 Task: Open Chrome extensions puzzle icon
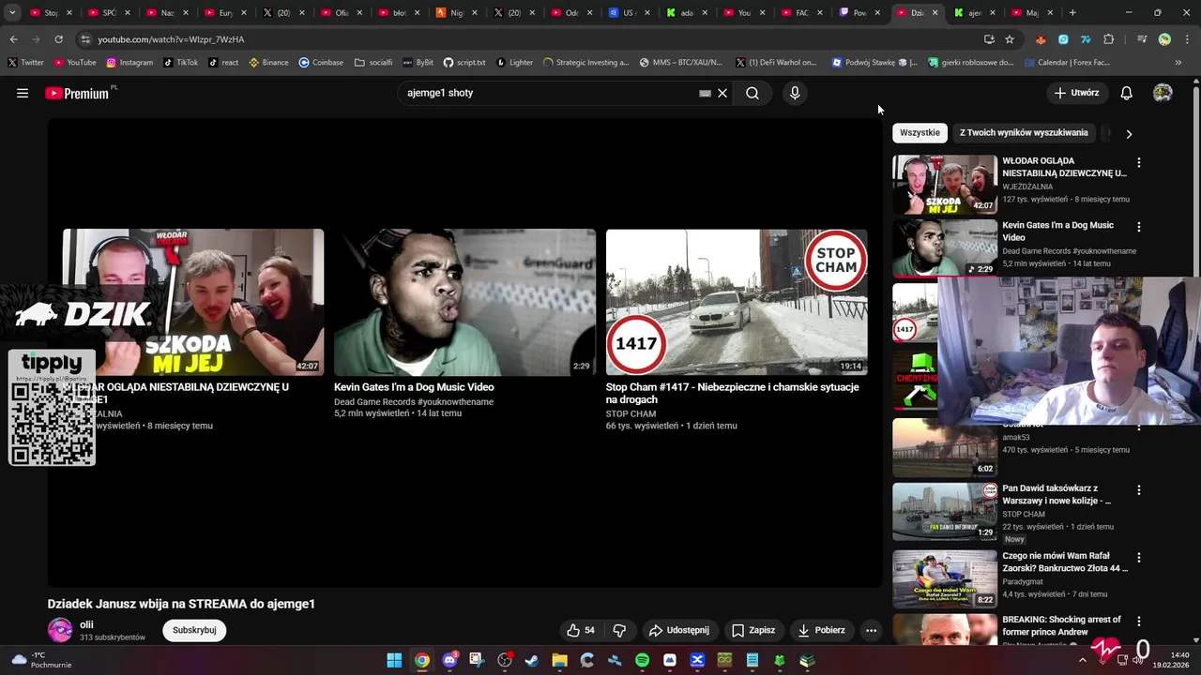(x=1109, y=39)
